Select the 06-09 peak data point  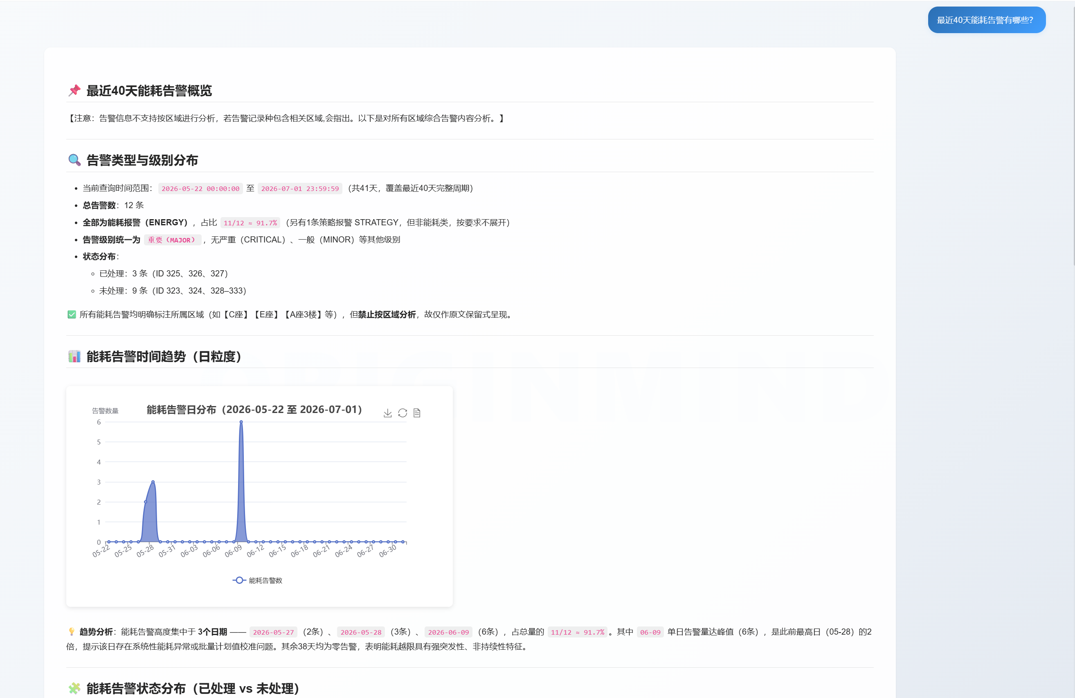coord(241,422)
